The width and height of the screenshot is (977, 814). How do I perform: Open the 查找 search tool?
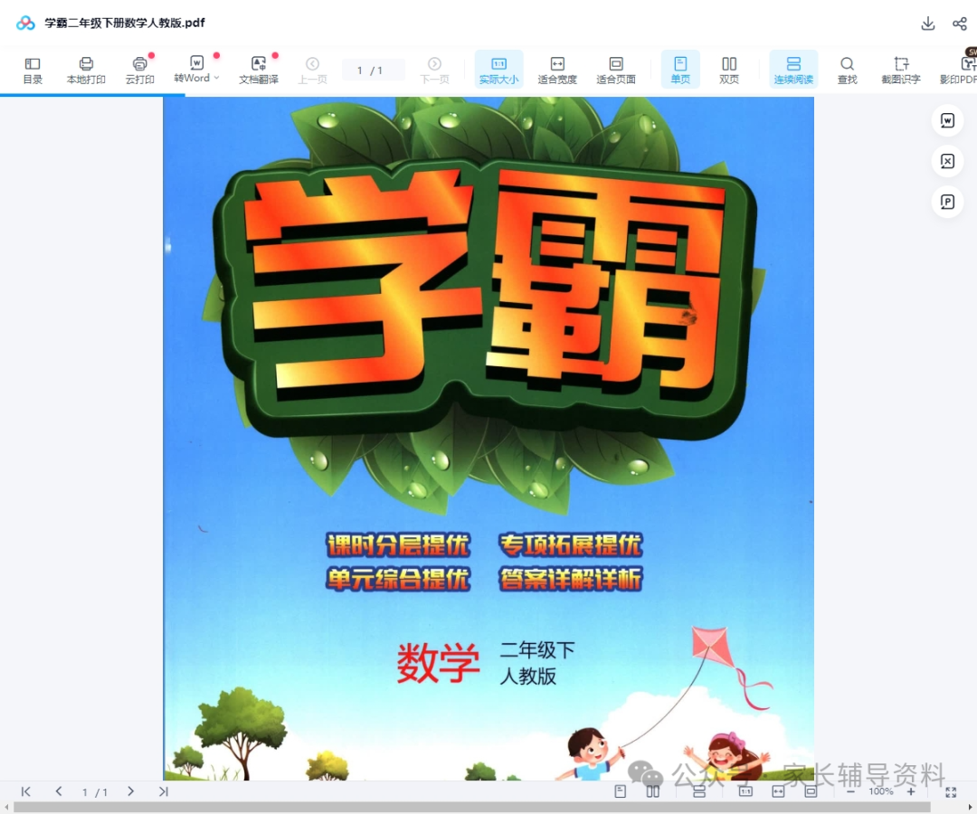pos(847,71)
